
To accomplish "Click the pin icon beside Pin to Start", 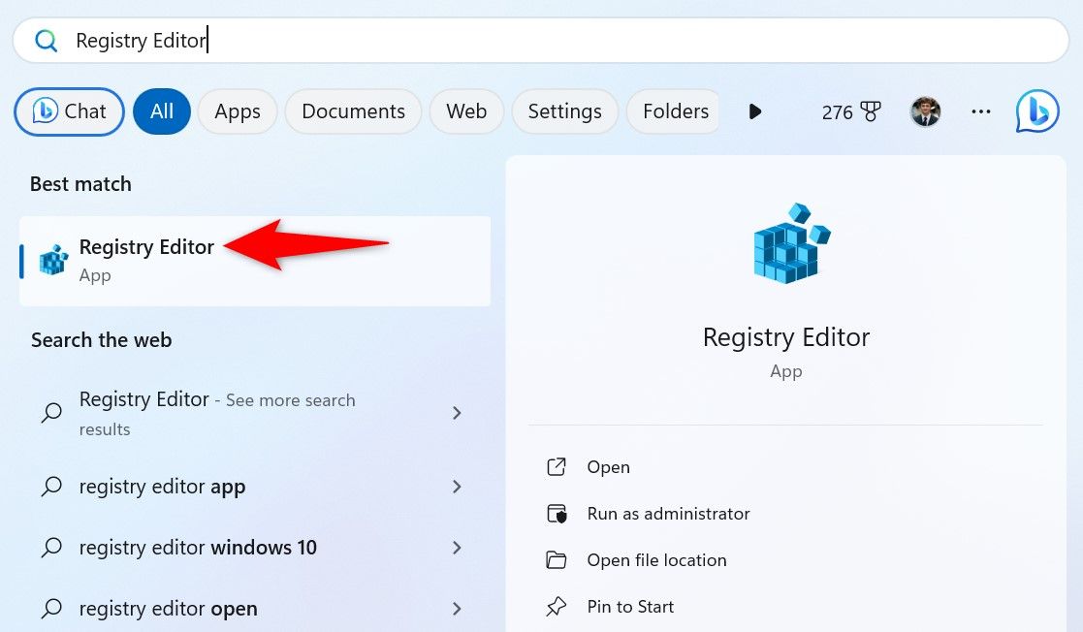I will click(556, 607).
